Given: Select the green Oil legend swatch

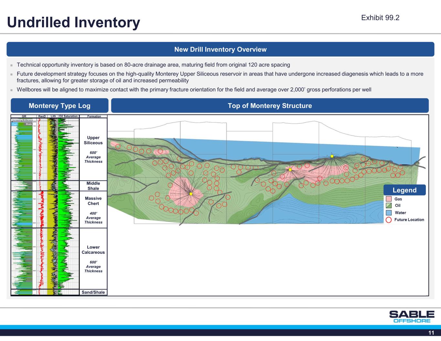Looking at the screenshot, I should point(389,206).
